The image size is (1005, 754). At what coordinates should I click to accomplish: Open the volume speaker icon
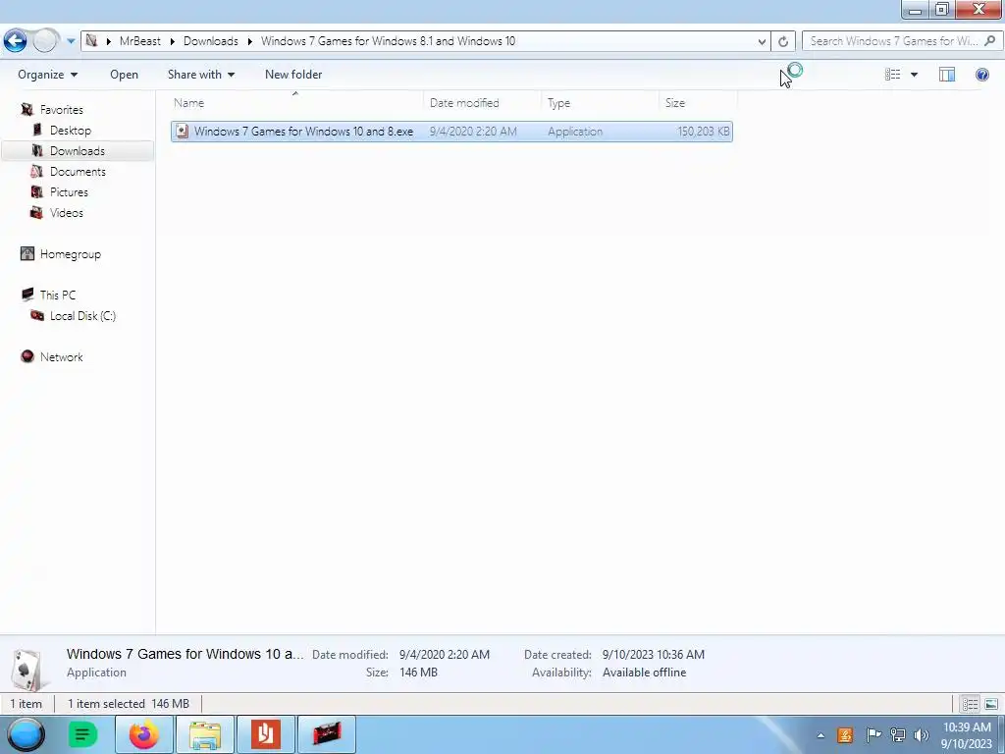point(921,735)
